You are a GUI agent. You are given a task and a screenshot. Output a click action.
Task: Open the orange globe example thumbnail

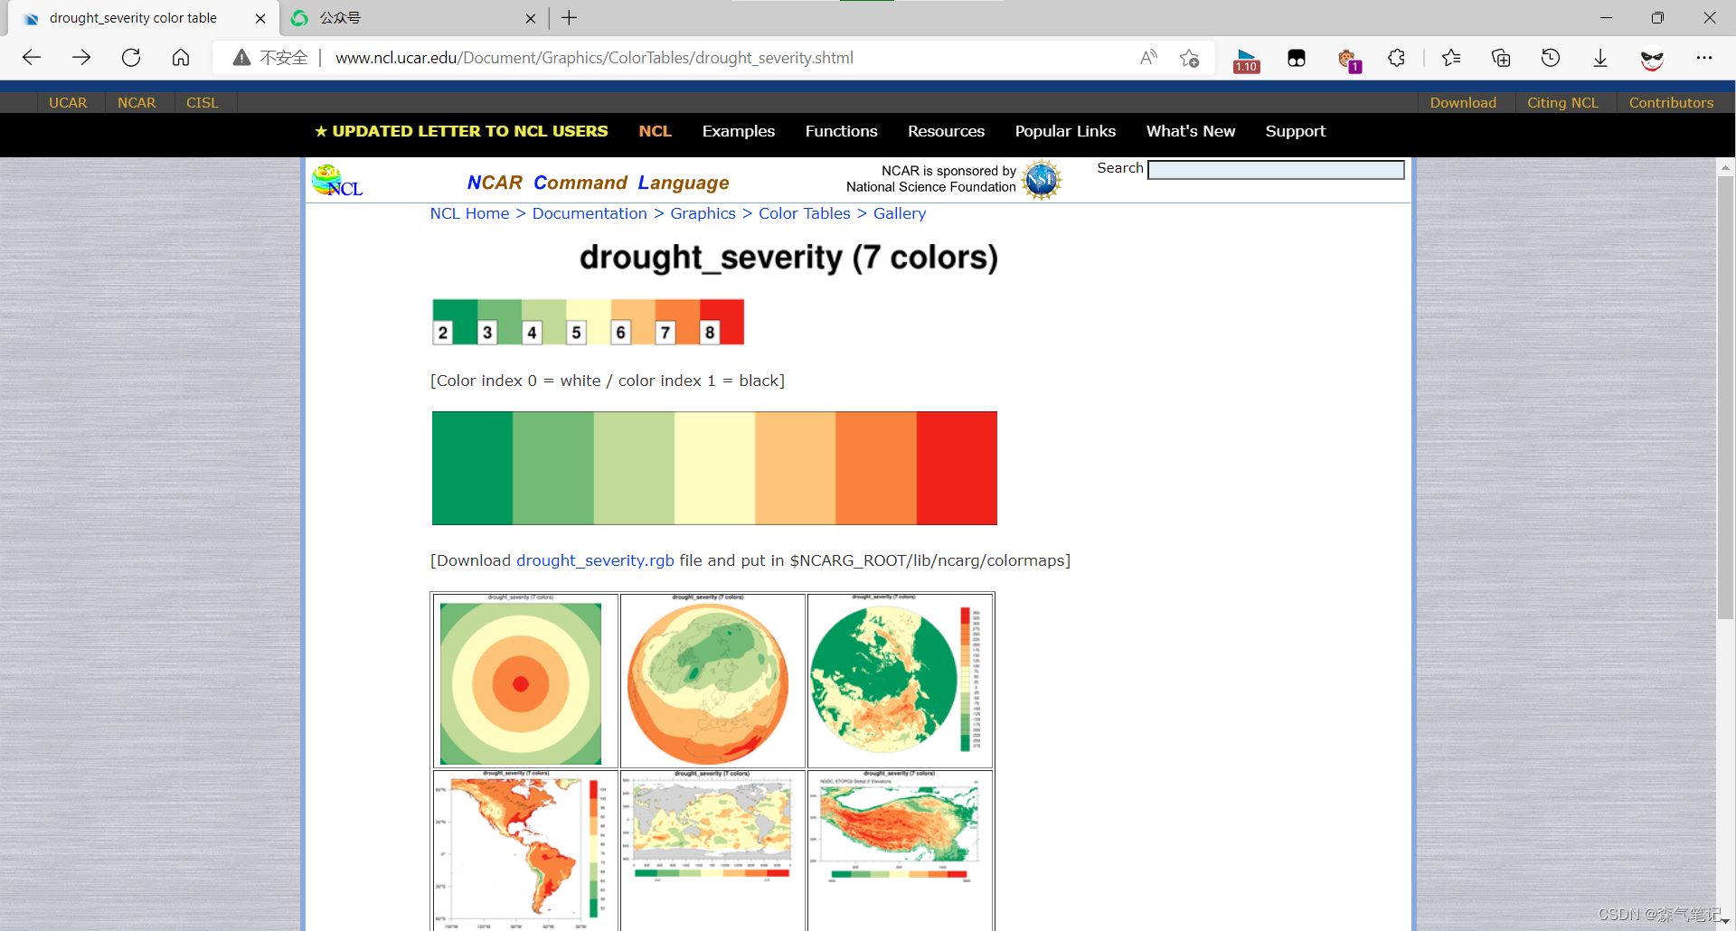pos(712,681)
